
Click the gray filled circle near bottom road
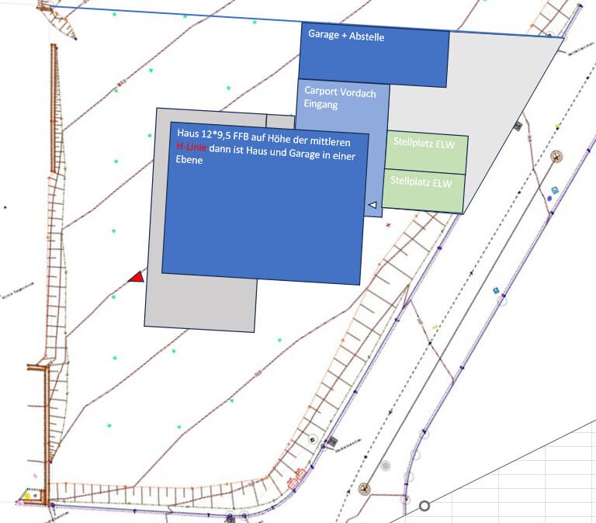point(386,466)
